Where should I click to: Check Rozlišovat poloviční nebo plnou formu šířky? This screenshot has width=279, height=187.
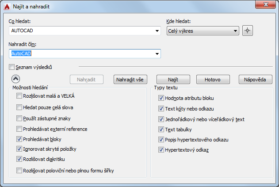[x=19, y=171]
